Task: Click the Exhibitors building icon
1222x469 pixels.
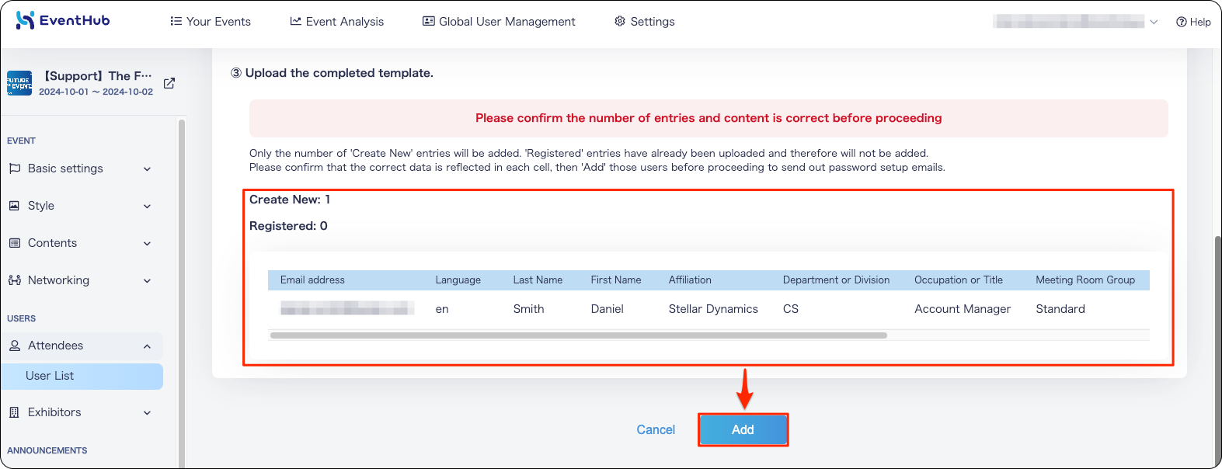Action: click(14, 412)
